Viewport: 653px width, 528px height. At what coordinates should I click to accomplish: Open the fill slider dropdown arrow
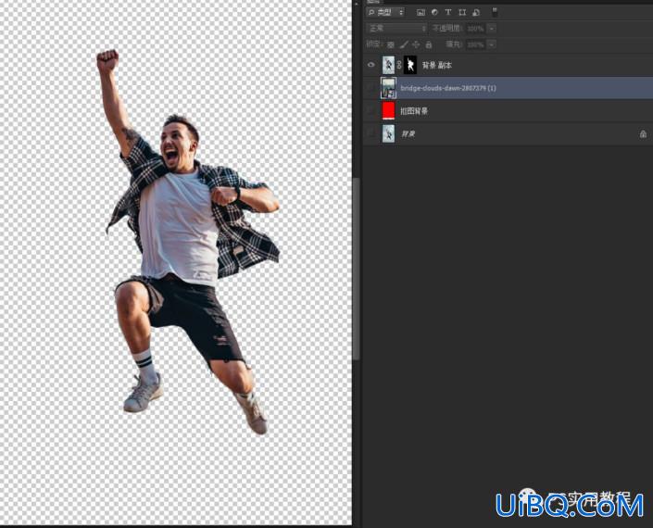(492, 44)
